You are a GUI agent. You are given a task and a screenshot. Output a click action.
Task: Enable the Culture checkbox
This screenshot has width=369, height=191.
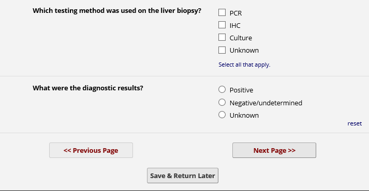(222, 37)
